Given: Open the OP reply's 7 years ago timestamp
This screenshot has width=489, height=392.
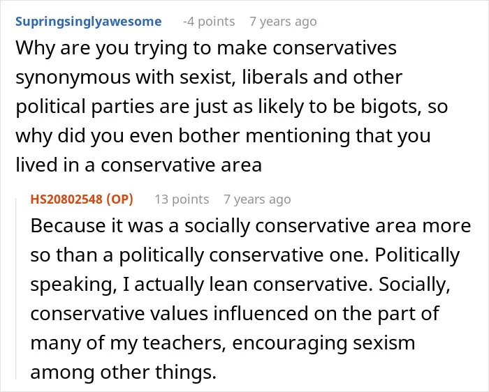Looking at the screenshot, I should (x=257, y=199).
